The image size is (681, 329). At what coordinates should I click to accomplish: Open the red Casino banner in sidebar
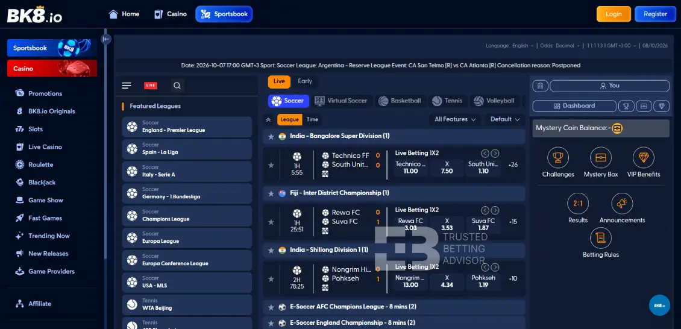(x=52, y=69)
